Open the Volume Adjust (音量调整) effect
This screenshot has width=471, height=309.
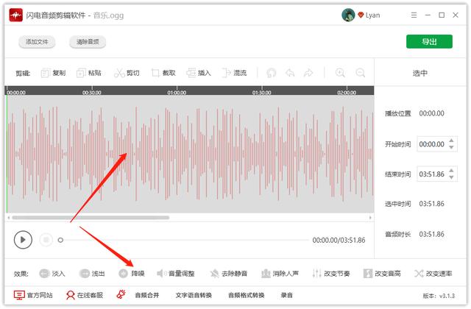click(176, 274)
